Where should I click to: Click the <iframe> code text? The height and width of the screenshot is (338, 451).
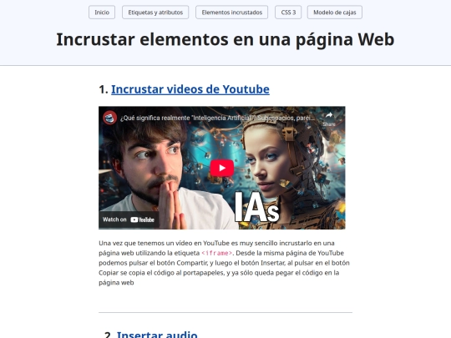(x=217, y=253)
